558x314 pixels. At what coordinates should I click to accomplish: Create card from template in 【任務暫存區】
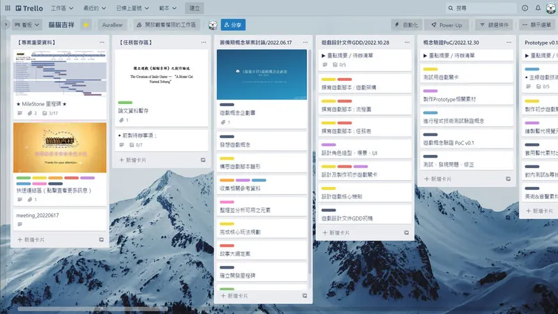[203, 160]
